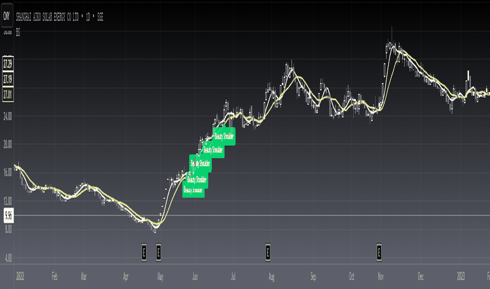Click the May label on time axis
The height and width of the screenshot is (289, 490).
(160, 277)
